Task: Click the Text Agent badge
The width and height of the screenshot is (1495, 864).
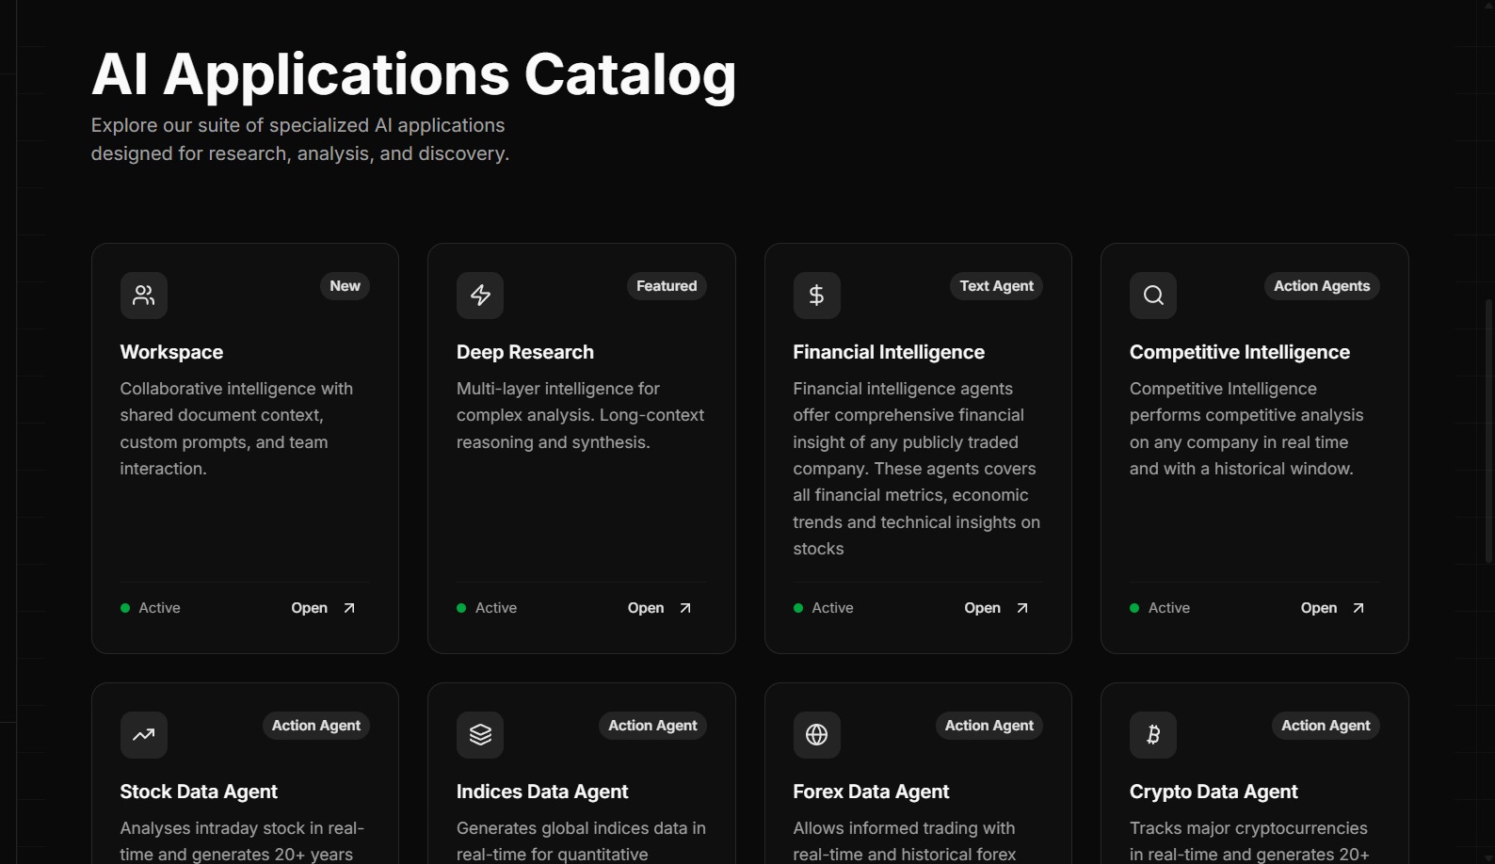Action: point(996,286)
